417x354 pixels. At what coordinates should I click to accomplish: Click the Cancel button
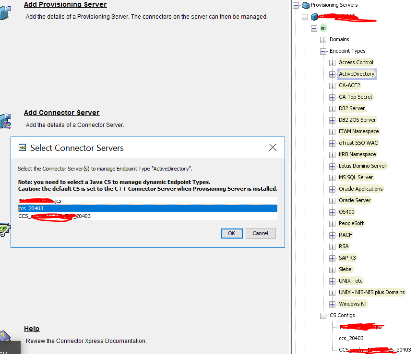tap(260, 233)
